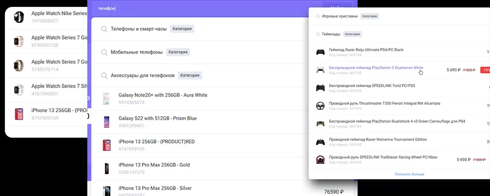This screenshot has width=490, height=196.
Task: Click Категория badge next to Аксессуары для телефонов
Action: (190, 75)
